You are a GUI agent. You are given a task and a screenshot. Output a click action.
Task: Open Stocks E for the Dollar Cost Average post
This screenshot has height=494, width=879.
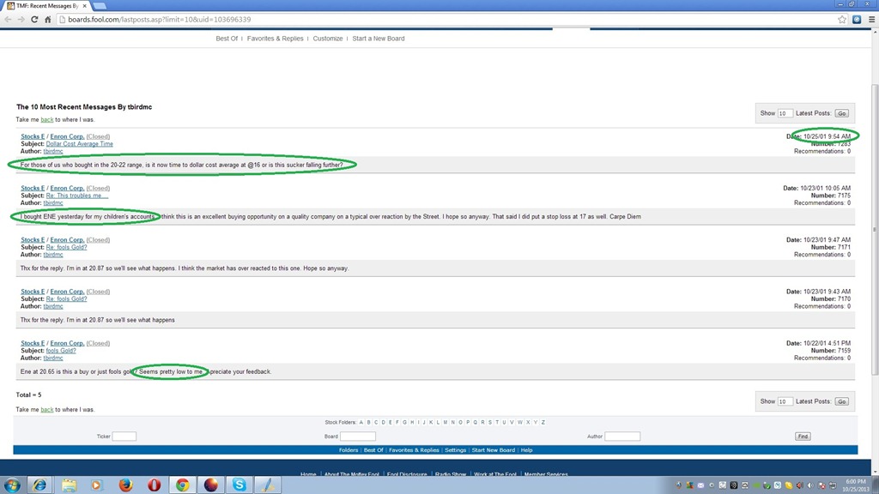[x=33, y=136]
